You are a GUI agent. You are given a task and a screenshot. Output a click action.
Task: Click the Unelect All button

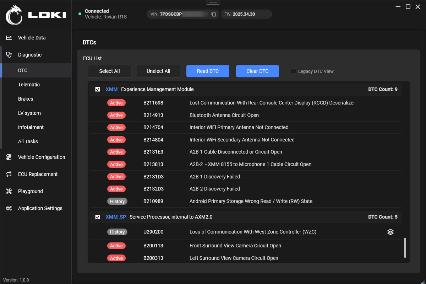[158, 71]
